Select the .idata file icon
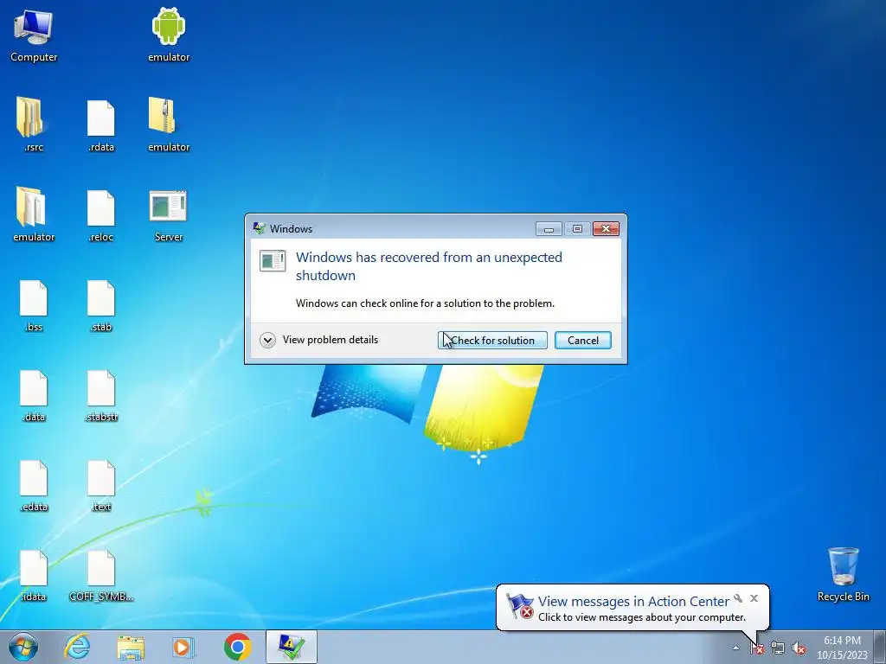 tap(34, 574)
